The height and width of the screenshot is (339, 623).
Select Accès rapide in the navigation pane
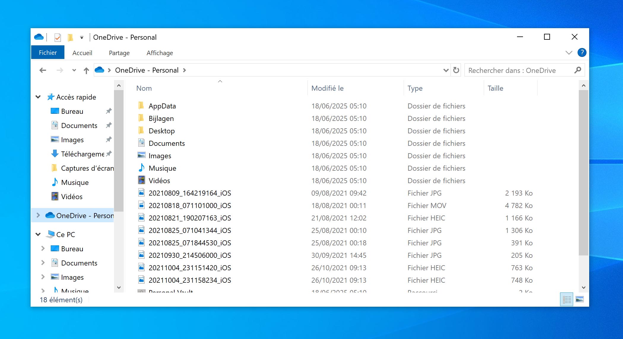pos(76,97)
